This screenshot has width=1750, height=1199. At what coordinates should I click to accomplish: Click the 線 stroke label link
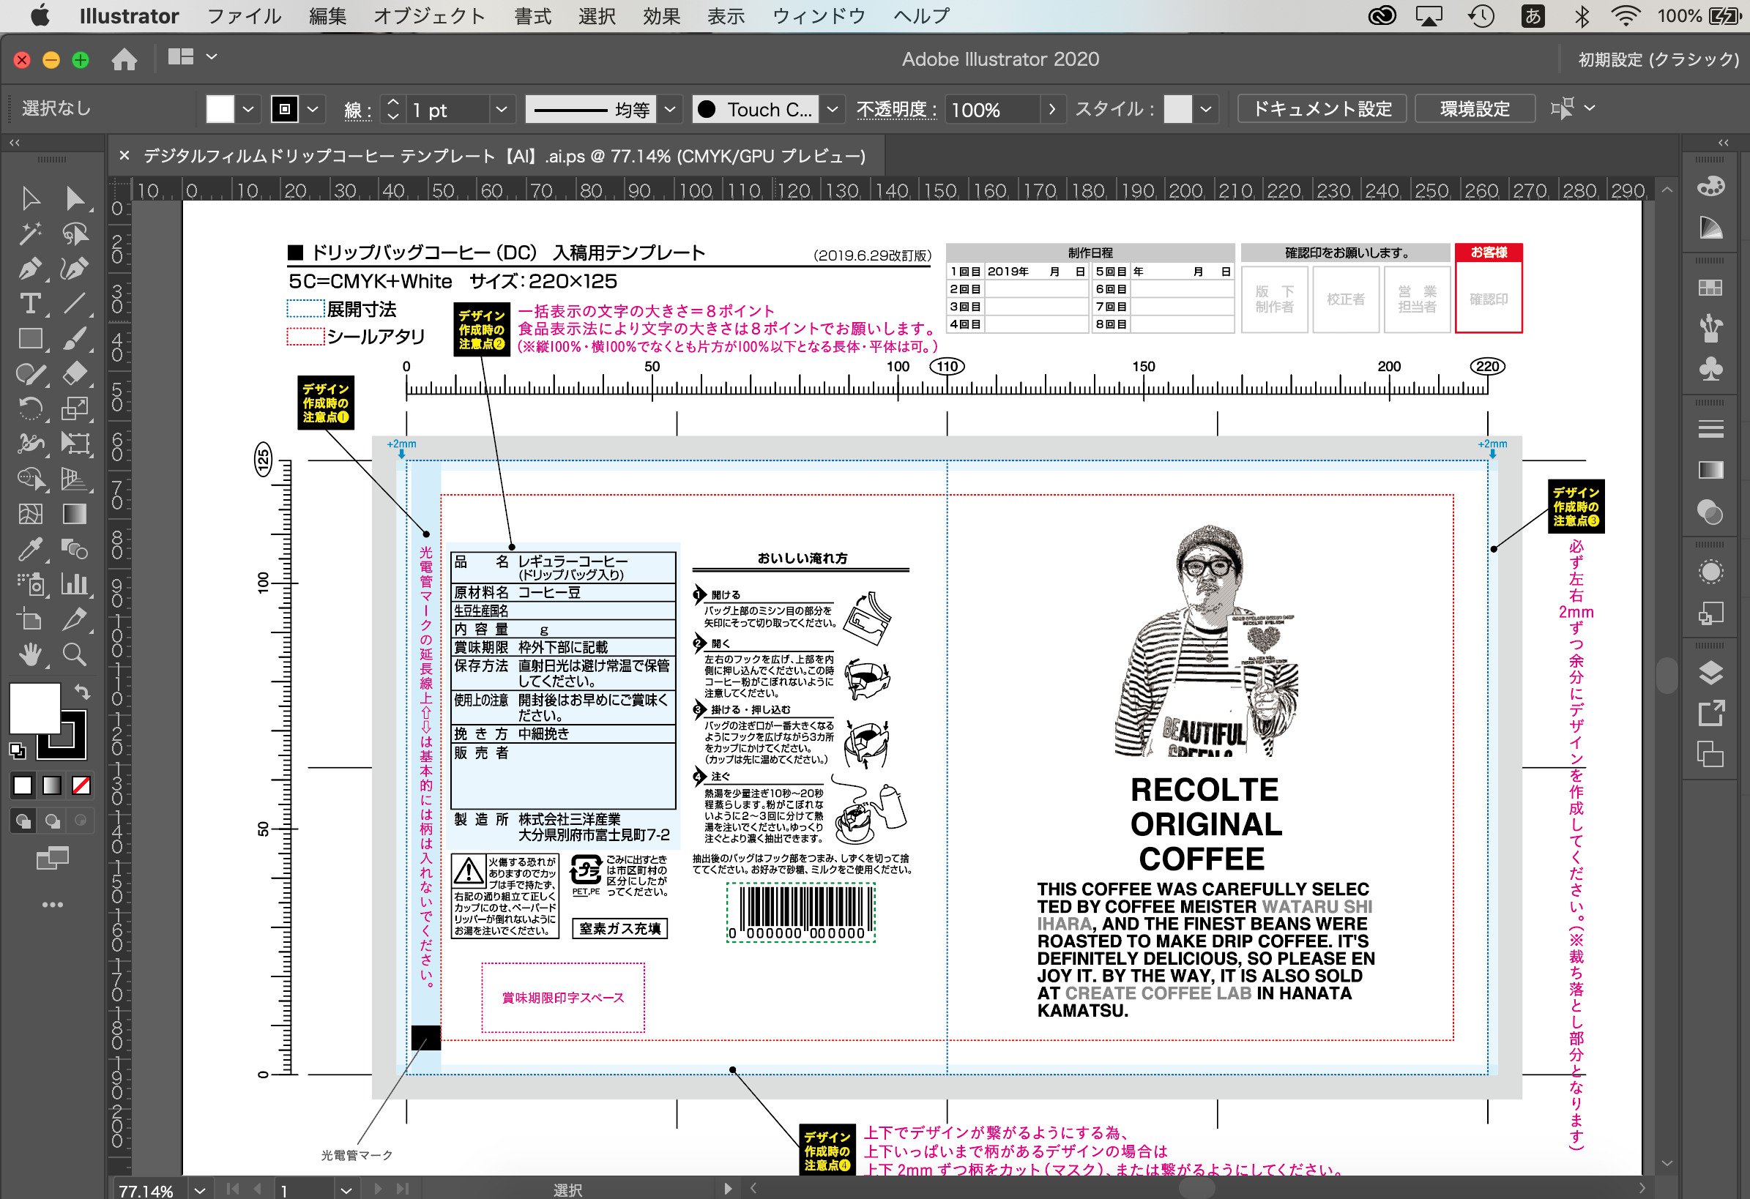tap(357, 111)
